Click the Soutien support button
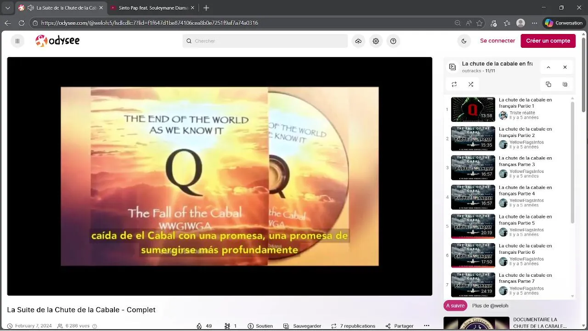This screenshot has height=331, width=588. [260, 326]
